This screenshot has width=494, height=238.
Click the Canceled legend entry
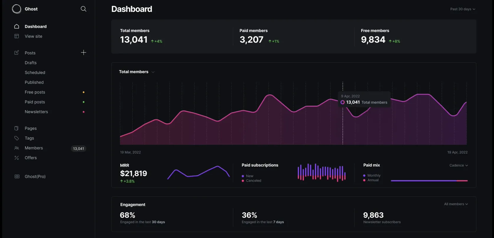pyautogui.click(x=251, y=181)
